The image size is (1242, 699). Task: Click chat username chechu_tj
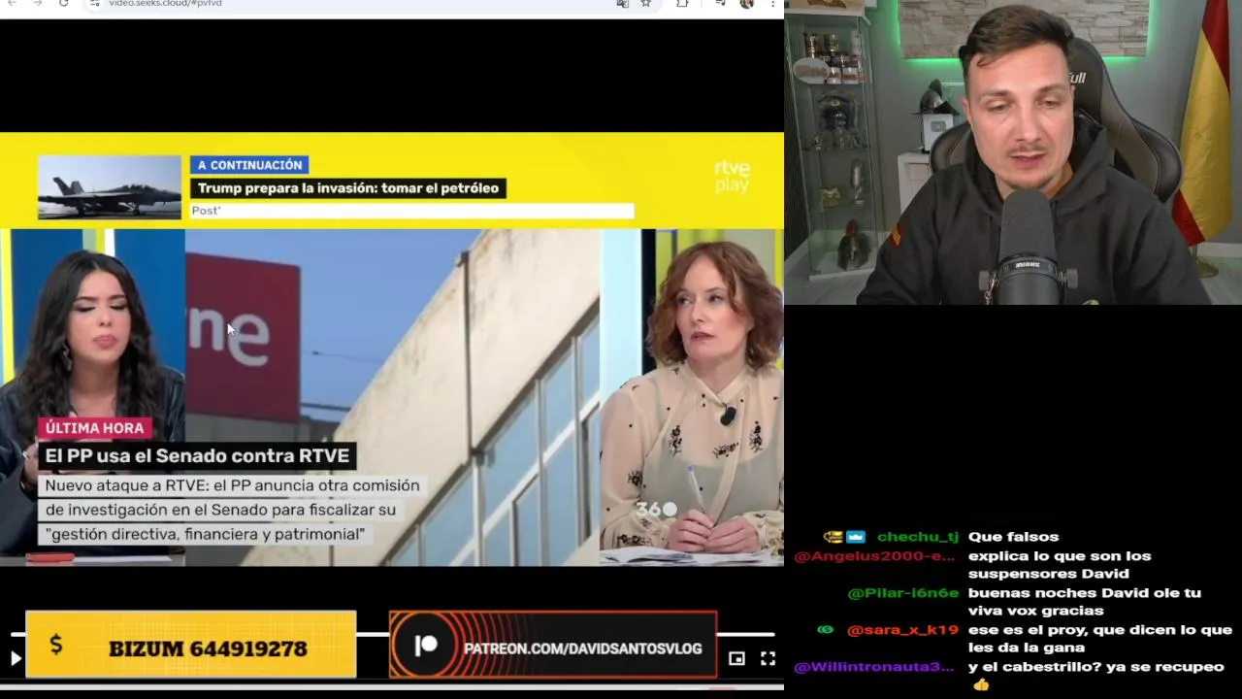click(x=918, y=537)
